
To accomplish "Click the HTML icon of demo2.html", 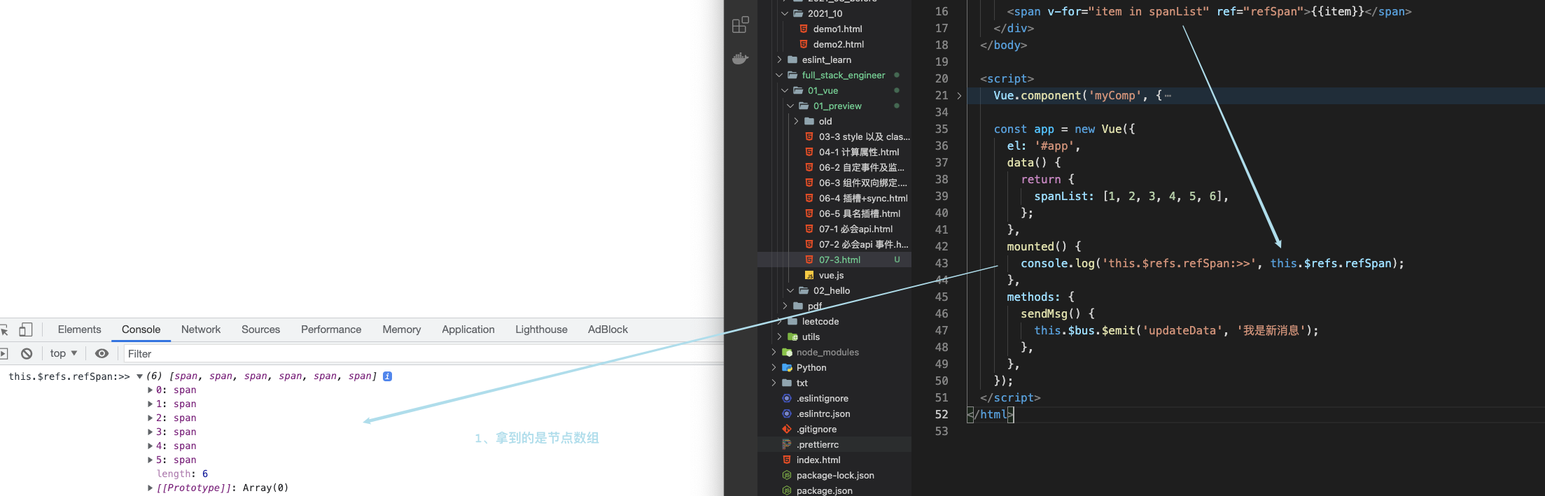I will coord(804,44).
